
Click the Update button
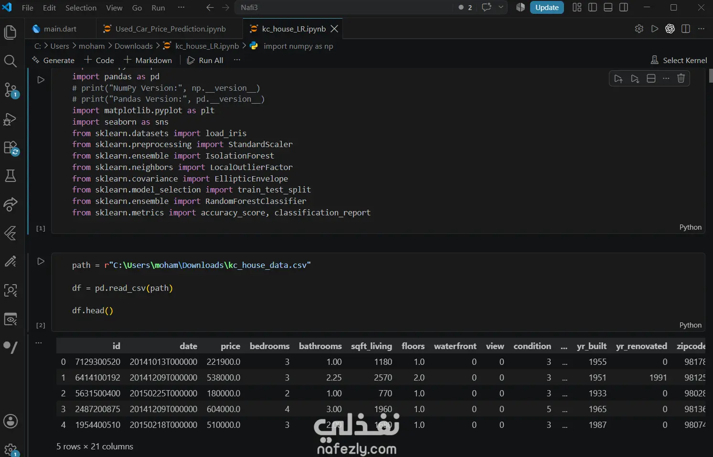click(x=547, y=7)
